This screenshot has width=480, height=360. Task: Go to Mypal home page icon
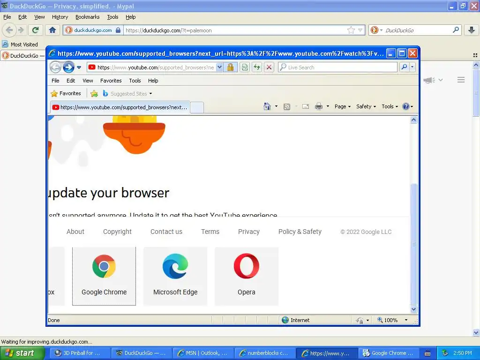(x=52, y=30)
